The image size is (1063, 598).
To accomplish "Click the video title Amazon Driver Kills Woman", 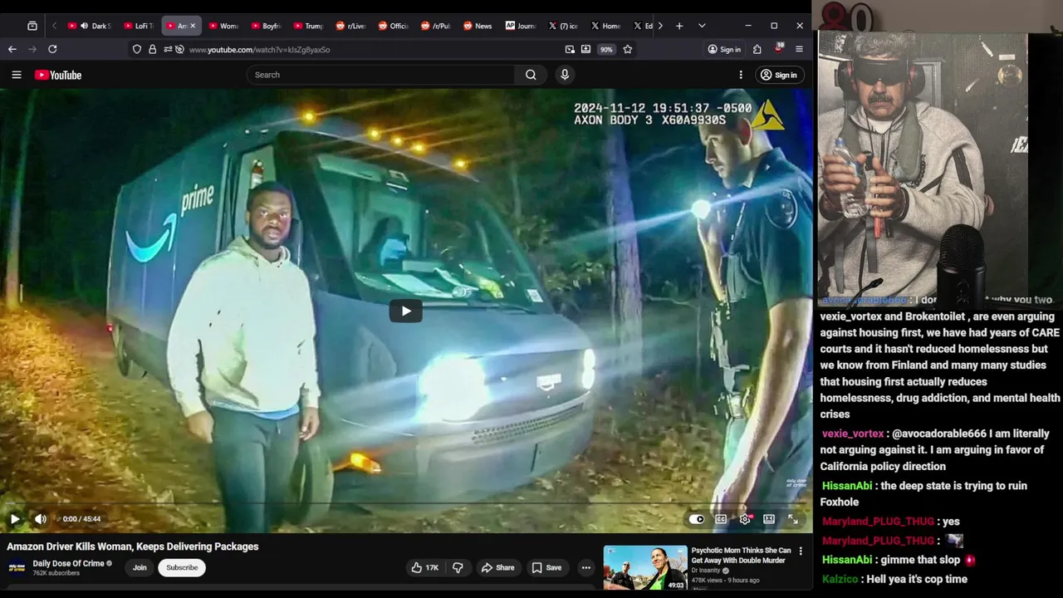I will pos(133,547).
